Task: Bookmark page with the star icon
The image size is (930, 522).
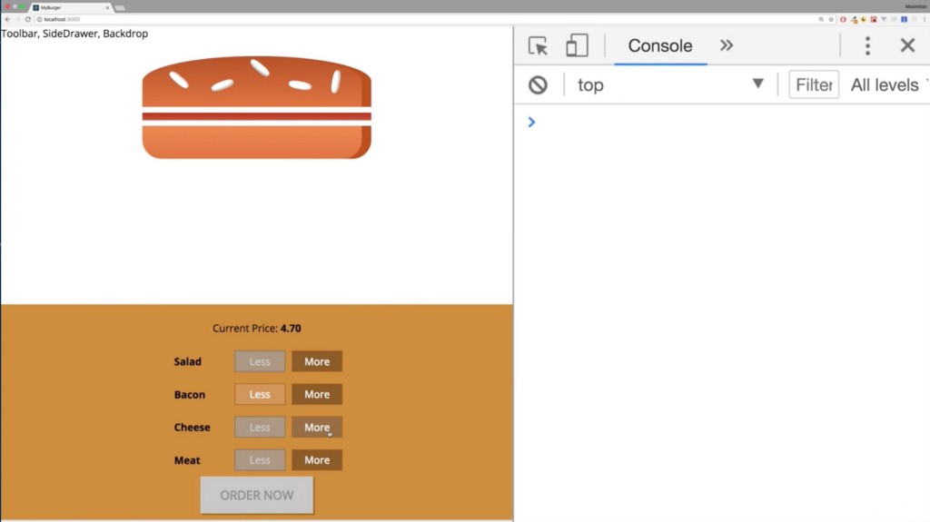Action: click(831, 19)
